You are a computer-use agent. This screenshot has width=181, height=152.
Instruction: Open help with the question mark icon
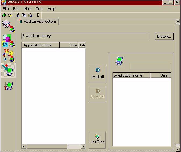(38, 16)
